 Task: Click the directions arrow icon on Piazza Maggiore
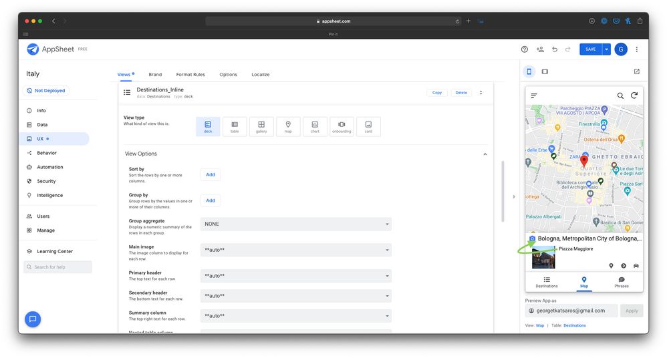[624, 266]
